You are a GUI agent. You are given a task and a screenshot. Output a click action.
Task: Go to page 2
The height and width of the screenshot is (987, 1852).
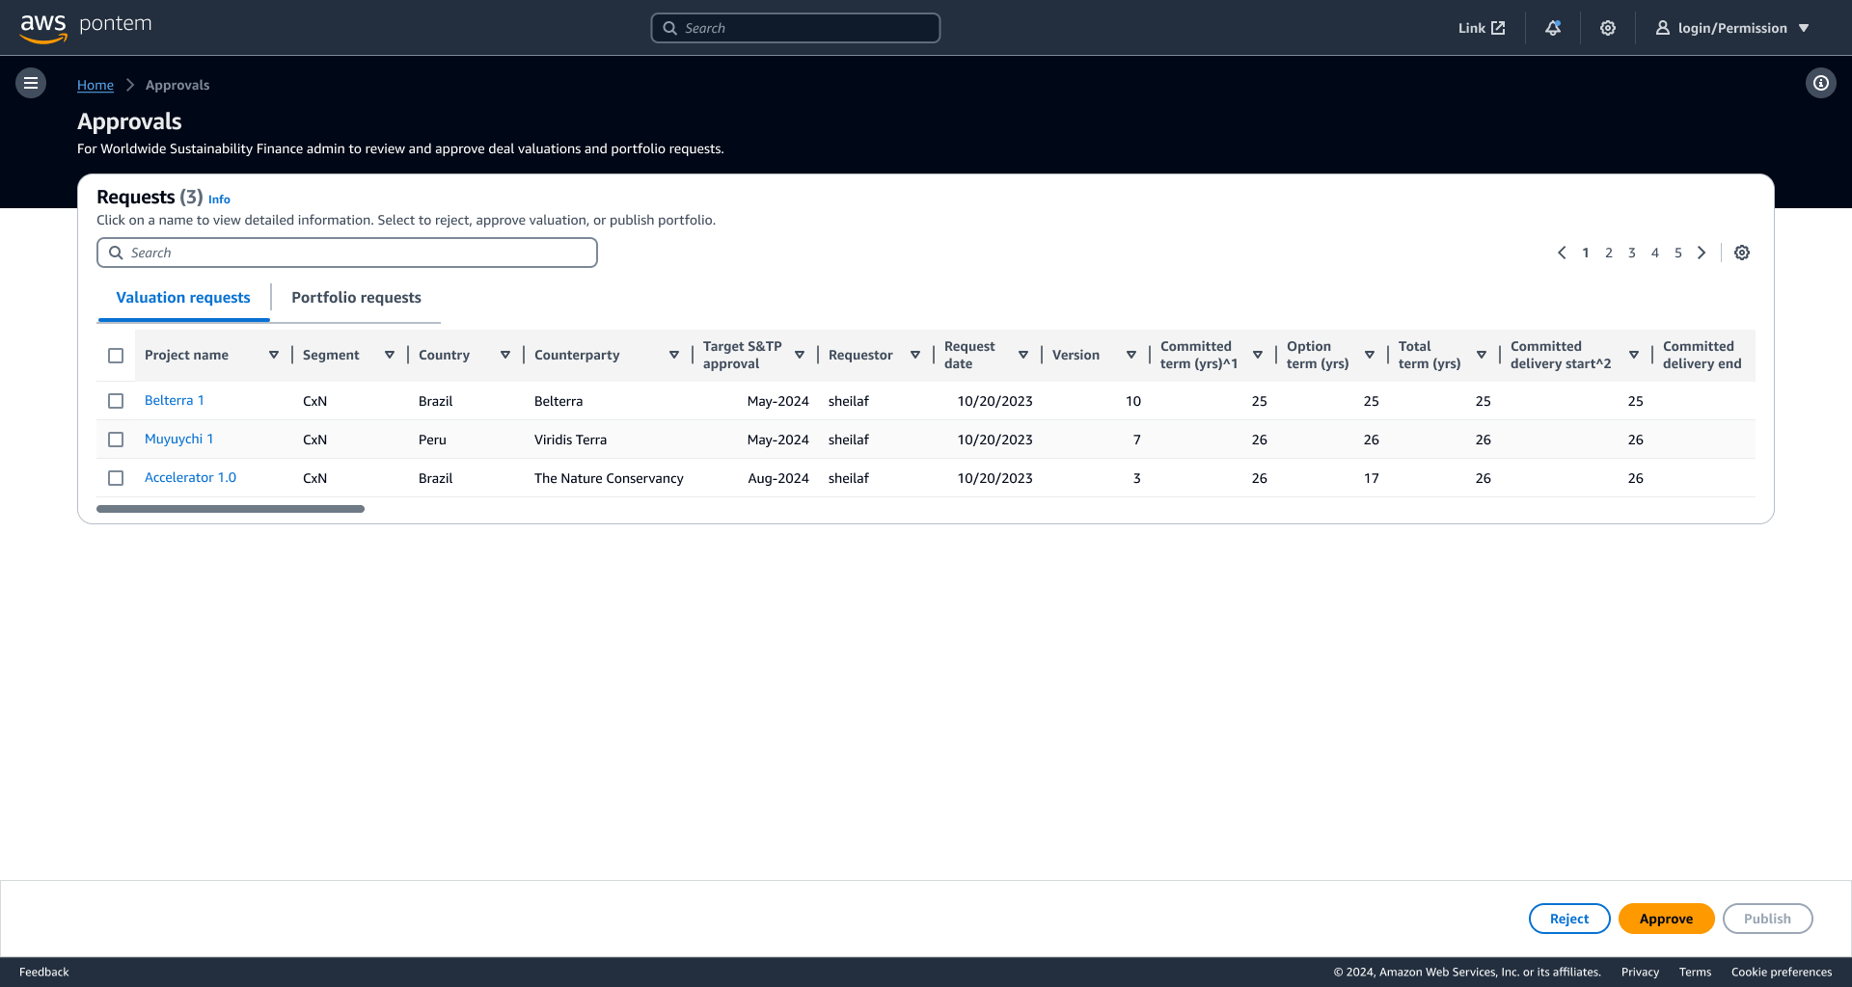(x=1609, y=253)
